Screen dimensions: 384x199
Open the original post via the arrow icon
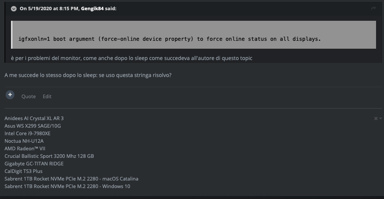(373, 9)
